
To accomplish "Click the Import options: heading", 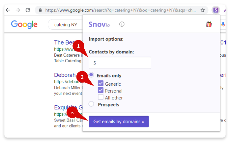I will point(106,39).
